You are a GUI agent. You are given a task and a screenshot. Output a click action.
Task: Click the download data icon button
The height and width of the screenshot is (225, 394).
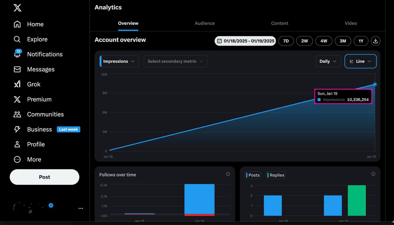[376, 41]
